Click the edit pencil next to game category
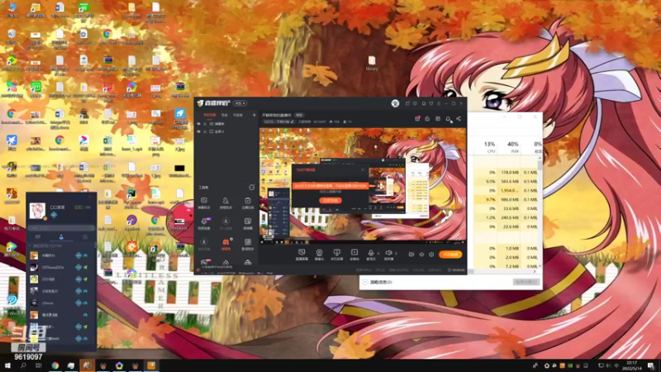Viewport: 661px width, 372px height. (292, 122)
